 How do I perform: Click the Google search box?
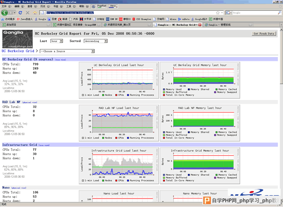pyautogui.click(x=255, y=13)
